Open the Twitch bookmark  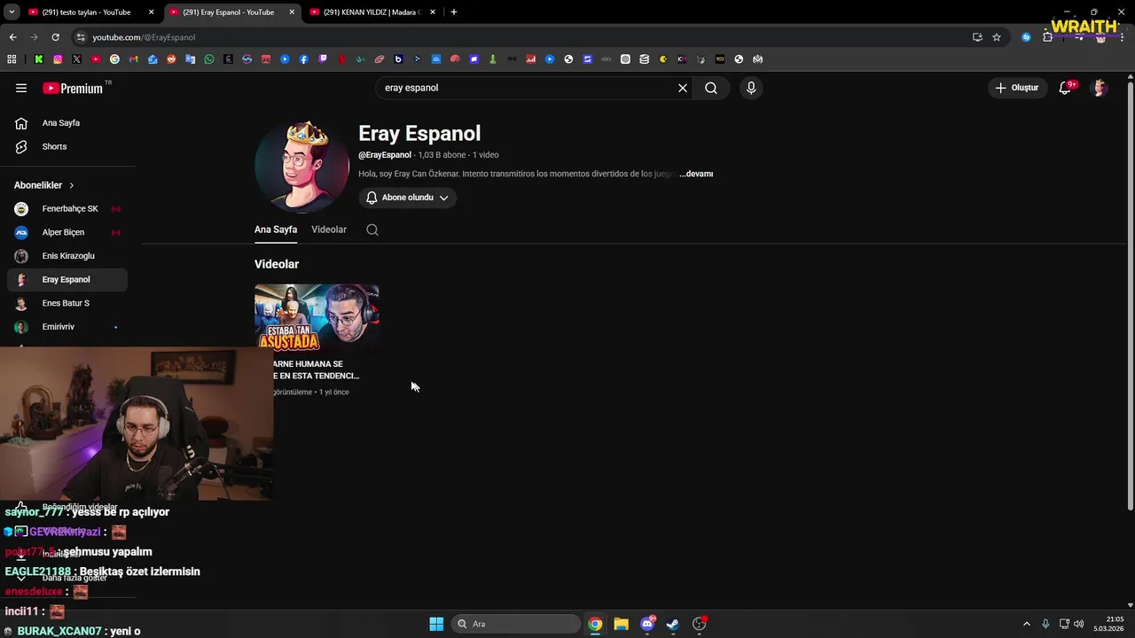click(x=323, y=59)
